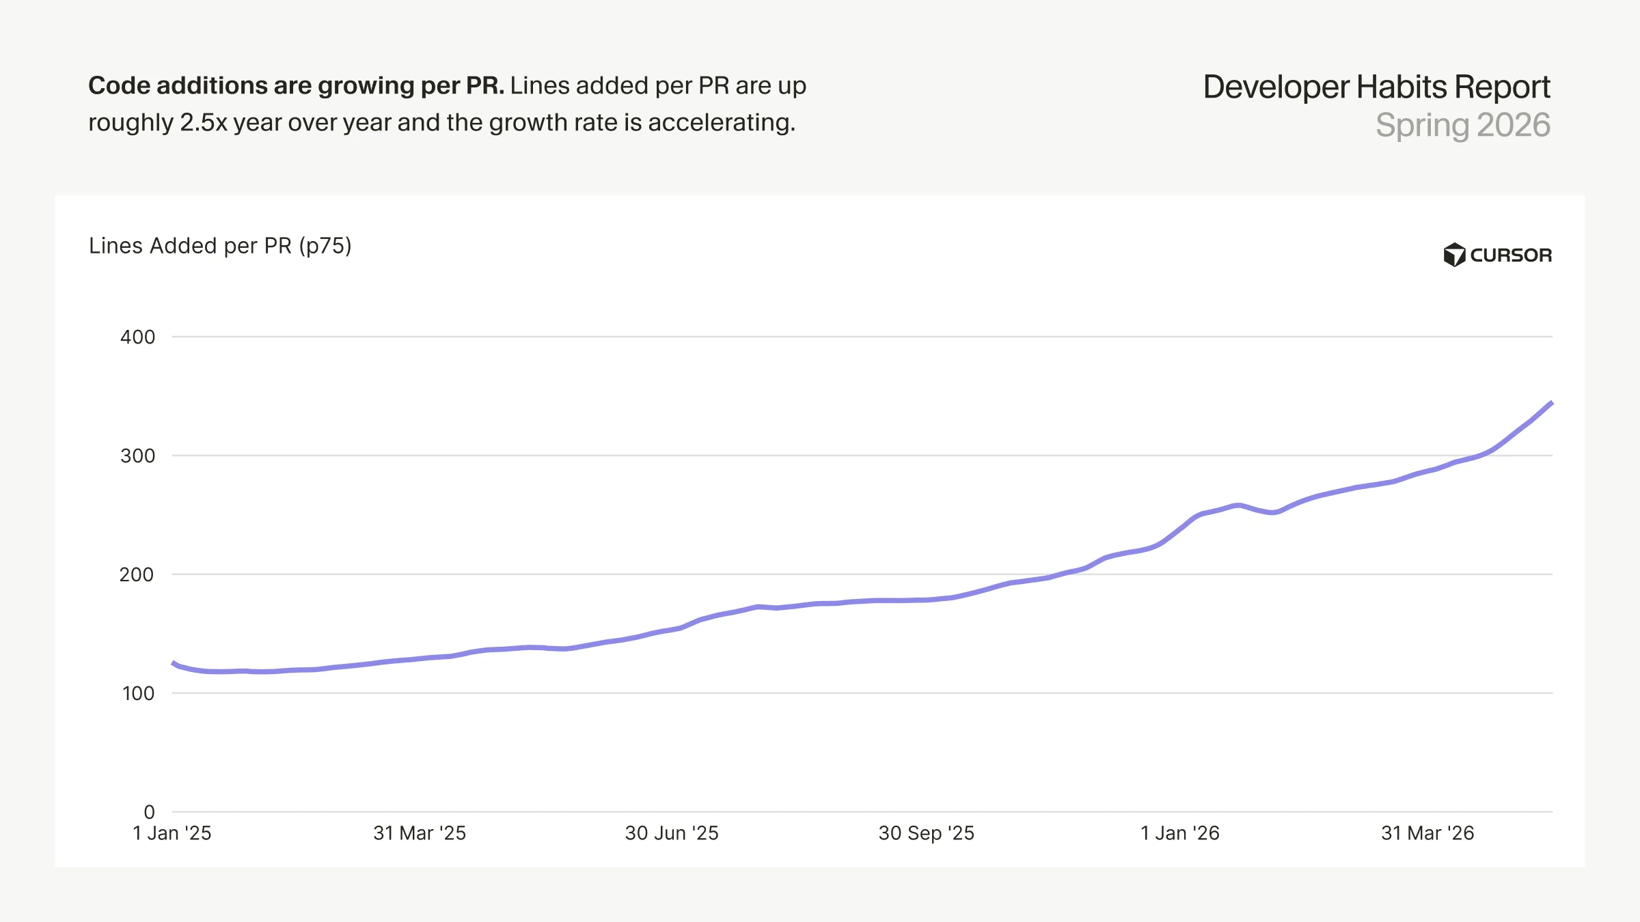Click the x-axis label "31 Mar '26"
This screenshot has width=1640, height=922.
tap(1427, 833)
